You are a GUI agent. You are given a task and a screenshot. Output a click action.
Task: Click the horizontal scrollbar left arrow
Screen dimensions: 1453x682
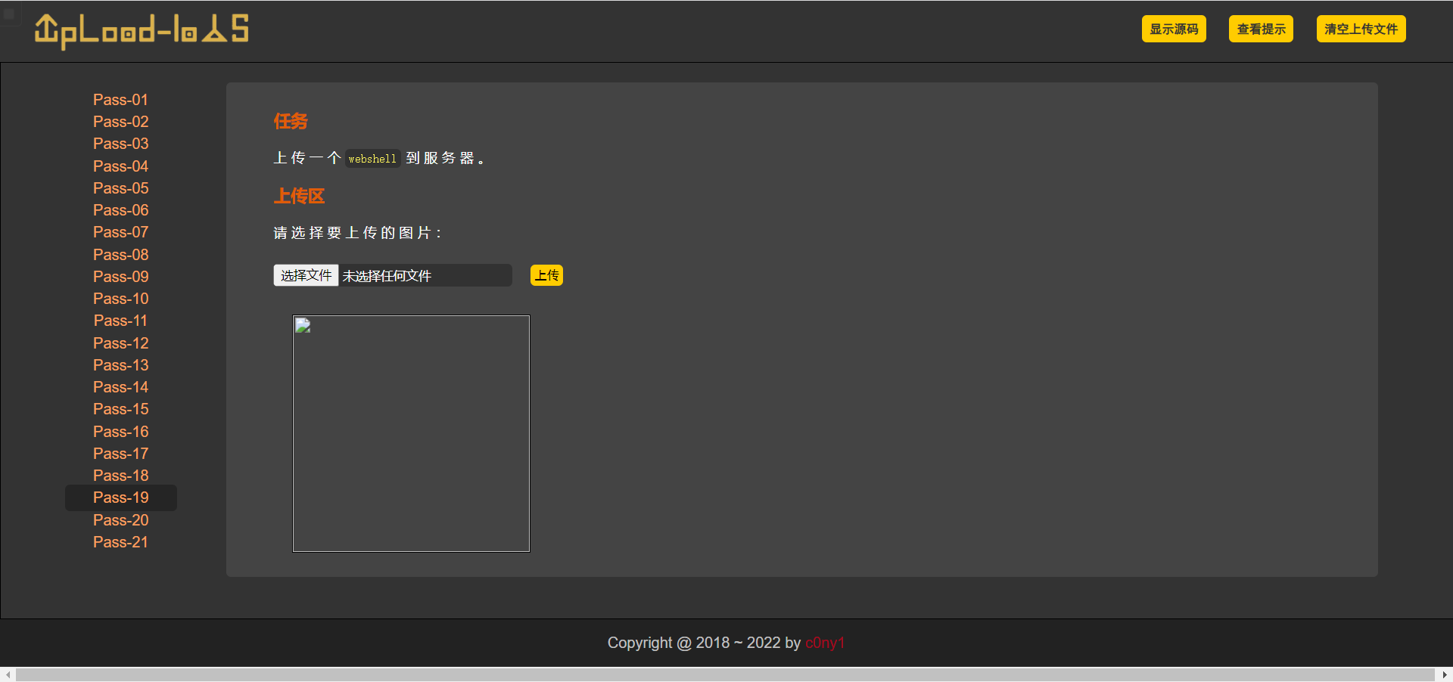[8, 674]
